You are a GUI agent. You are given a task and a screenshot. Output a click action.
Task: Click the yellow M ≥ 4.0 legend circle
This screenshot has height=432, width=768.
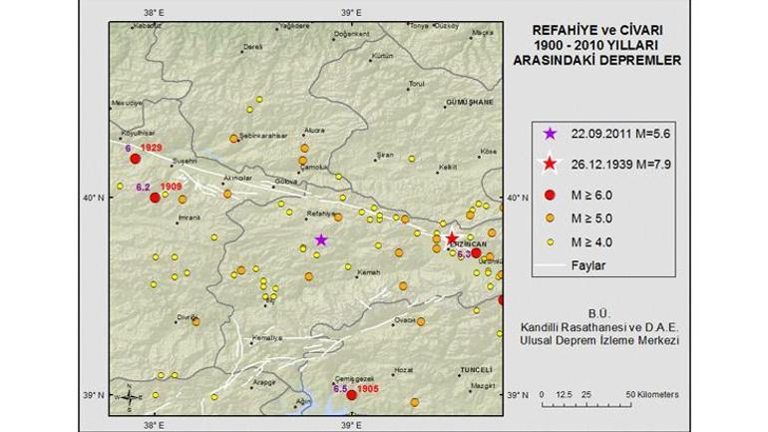click(x=549, y=242)
